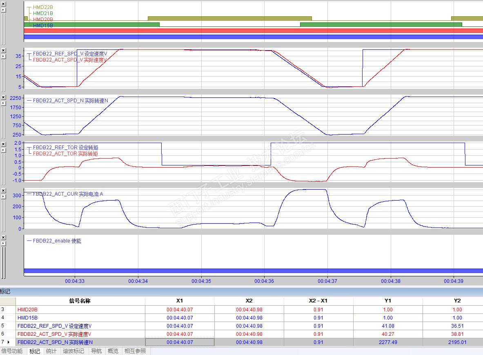Close the REF_TOR torque graph pane

tap(3, 144)
